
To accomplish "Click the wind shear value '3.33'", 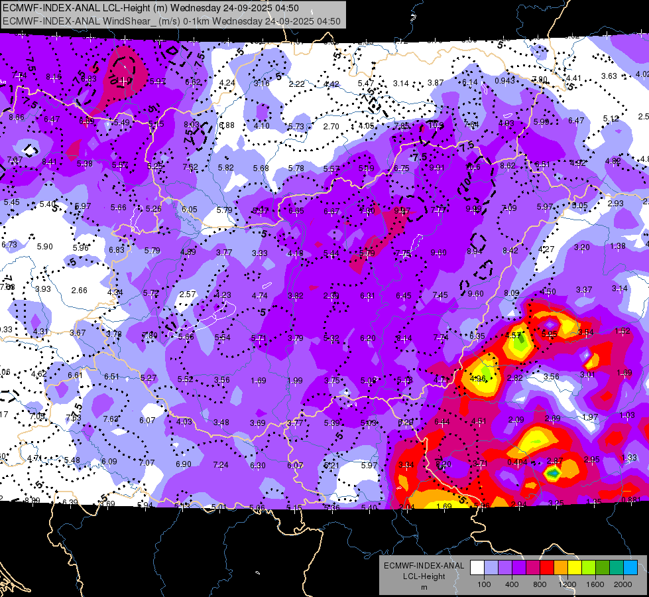I will tap(259, 253).
